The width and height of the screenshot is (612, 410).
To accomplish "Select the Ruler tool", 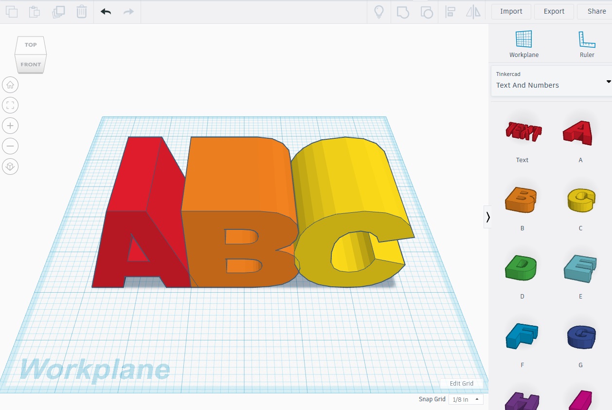I will tap(587, 44).
